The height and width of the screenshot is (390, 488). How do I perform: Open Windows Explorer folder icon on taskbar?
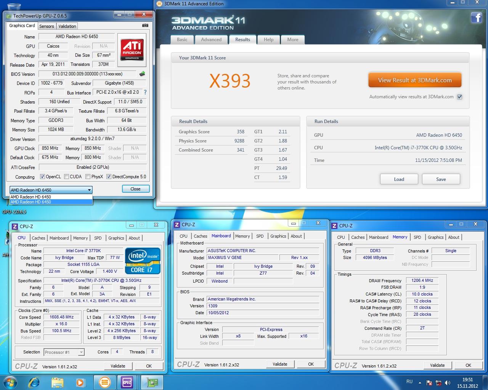(57, 382)
